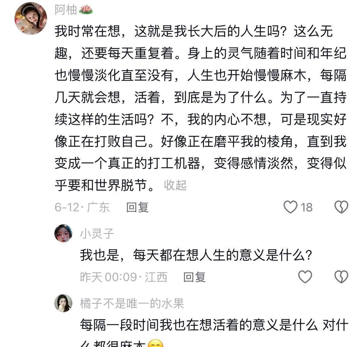Image resolution: width=364 pixels, height=347 pixels.
Task: Click the like count 18
Action: coord(306,207)
